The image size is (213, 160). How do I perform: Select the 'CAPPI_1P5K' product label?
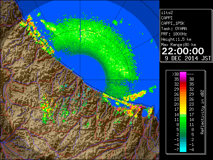pos(173,23)
